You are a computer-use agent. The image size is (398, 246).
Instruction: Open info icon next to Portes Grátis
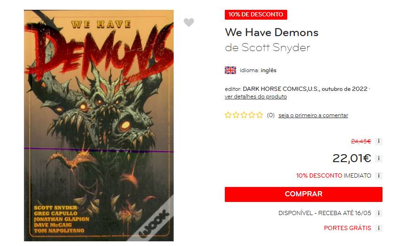(378, 228)
